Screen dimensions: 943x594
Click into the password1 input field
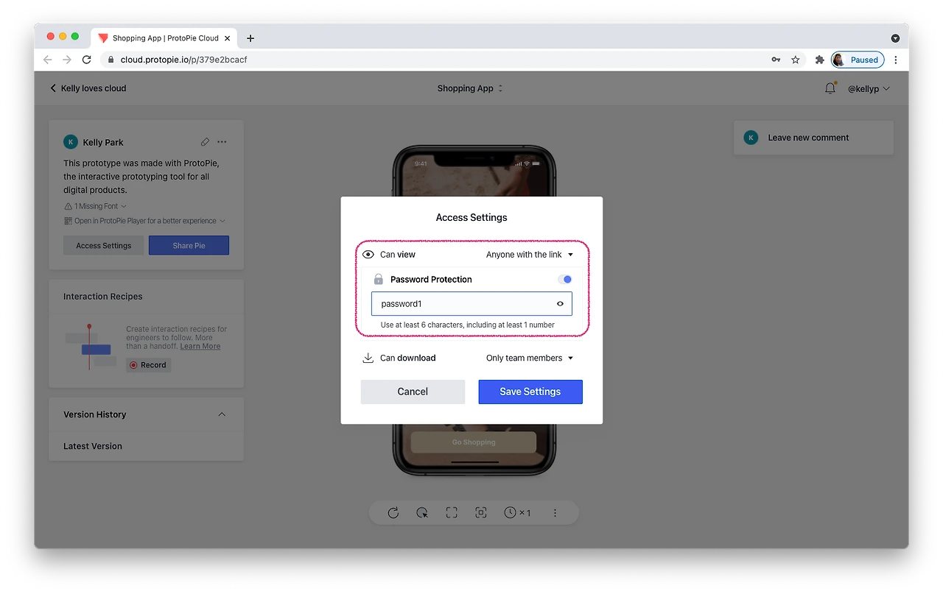coord(471,303)
